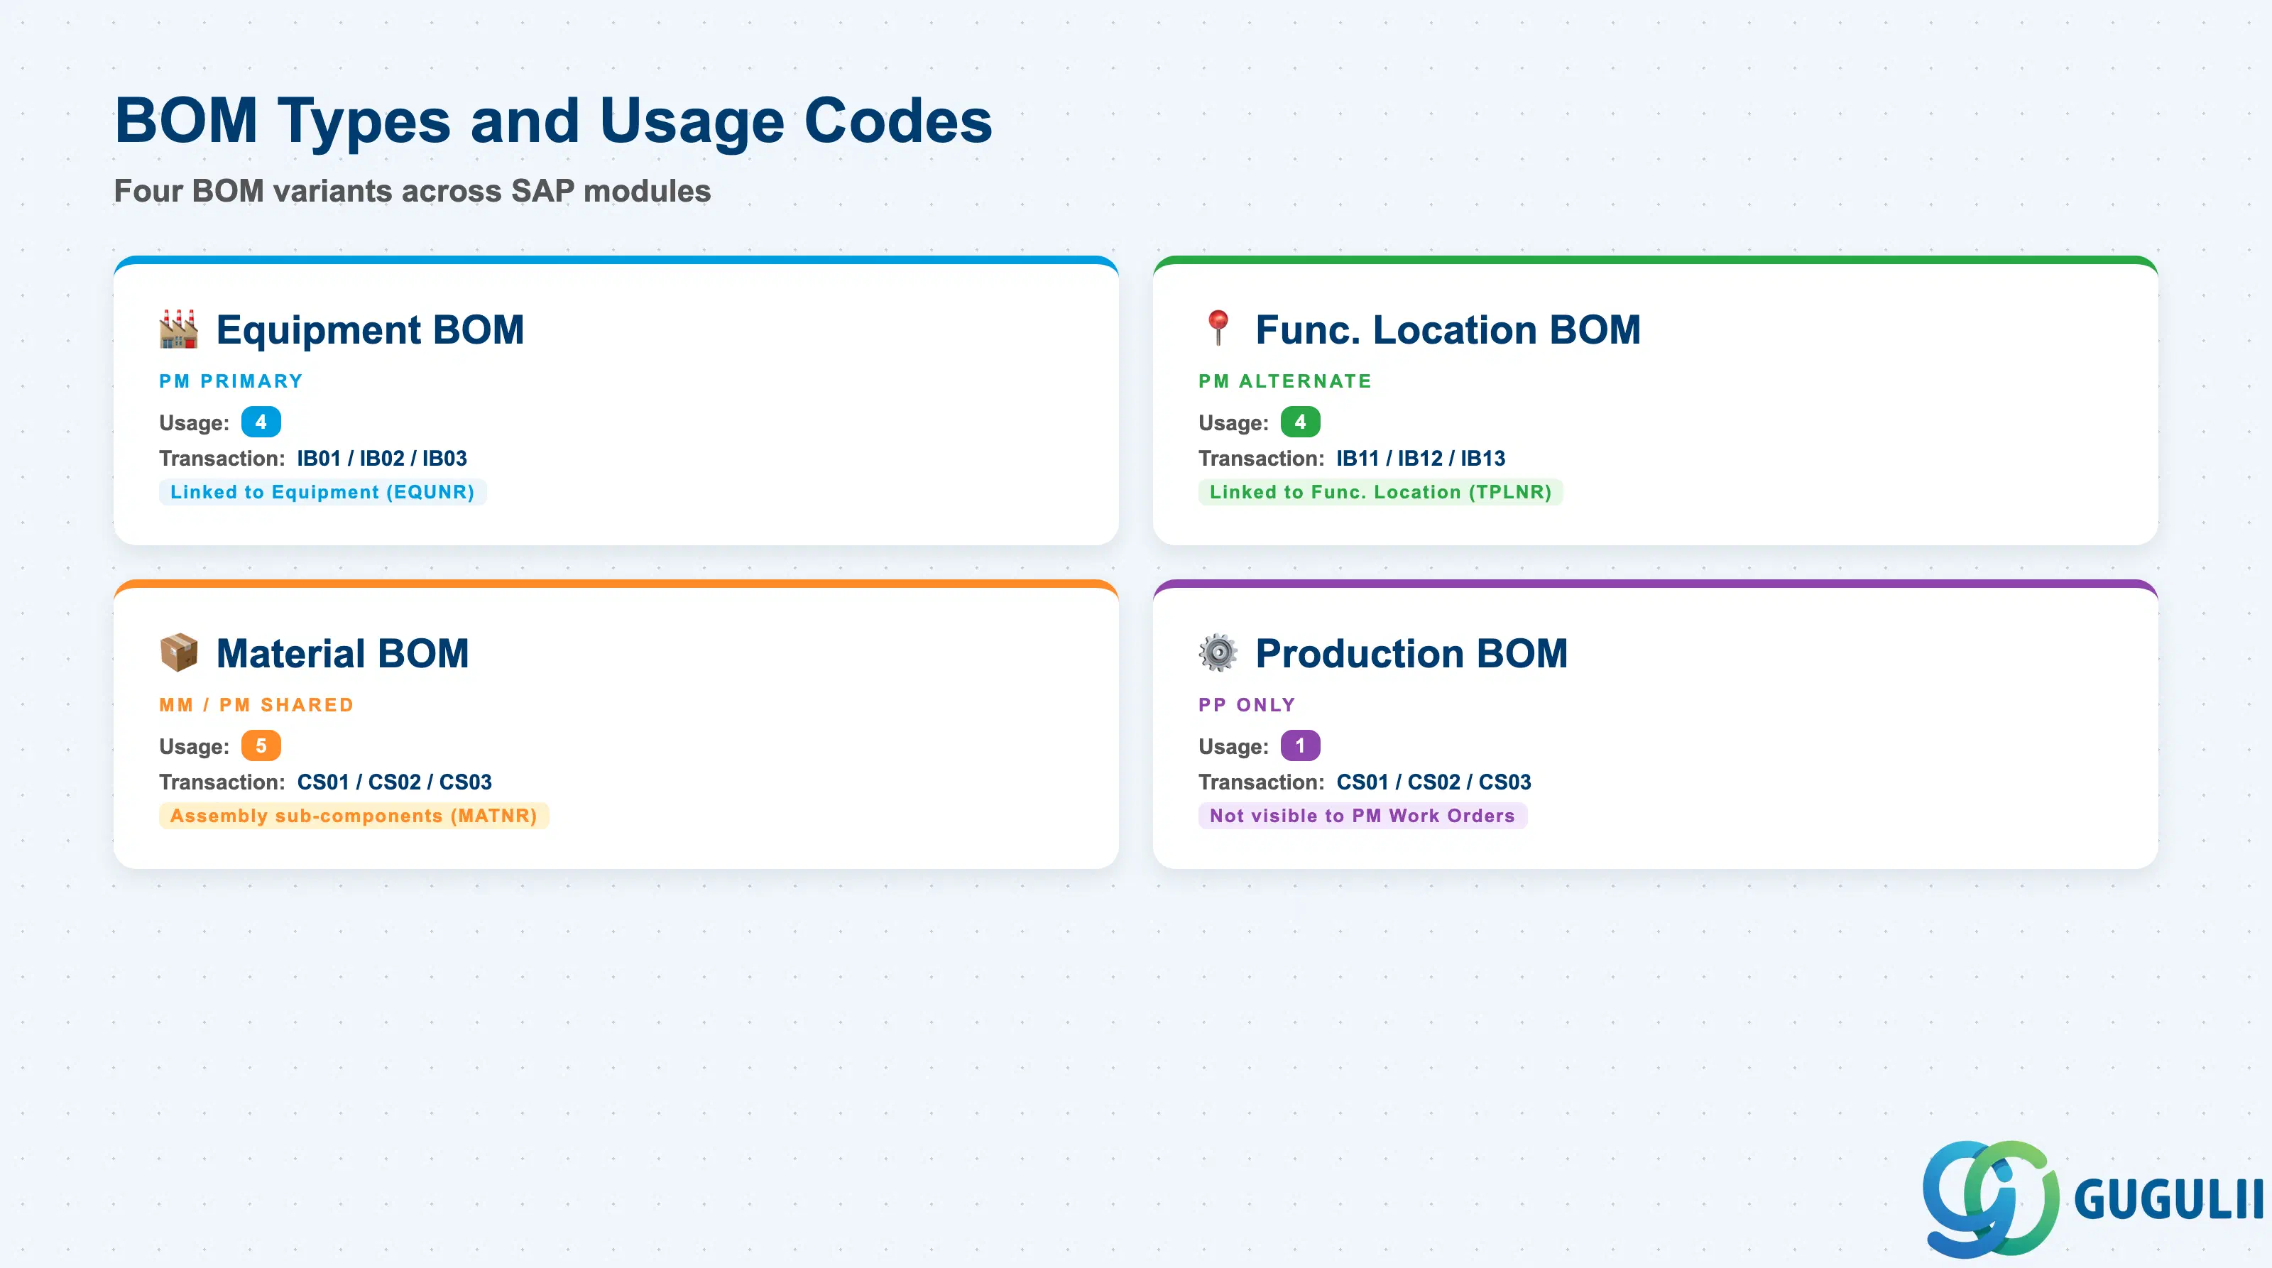This screenshot has width=2272, height=1268.
Task: Click the 'GUGULII' brand wordmark
Action: 2169,1199
